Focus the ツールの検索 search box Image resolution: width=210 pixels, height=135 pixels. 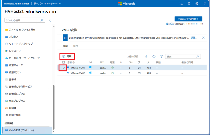point(25,20)
